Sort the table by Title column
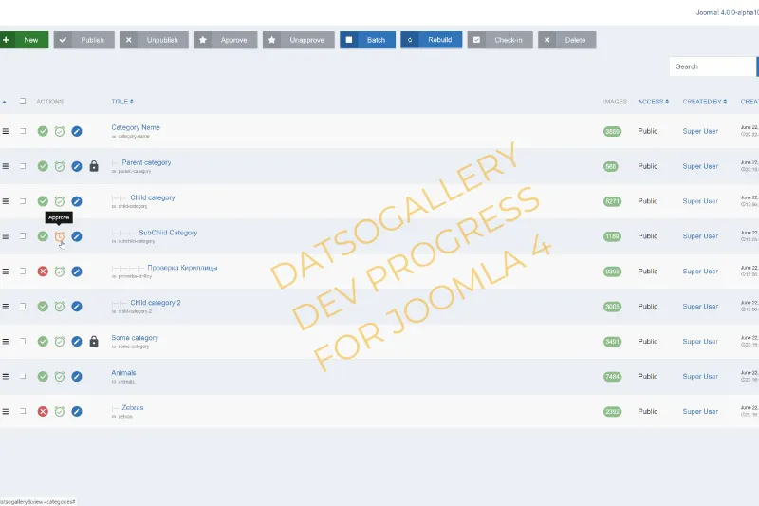Image resolution: width=759 pixels, height=506 pixels. (x=121, y=102)
